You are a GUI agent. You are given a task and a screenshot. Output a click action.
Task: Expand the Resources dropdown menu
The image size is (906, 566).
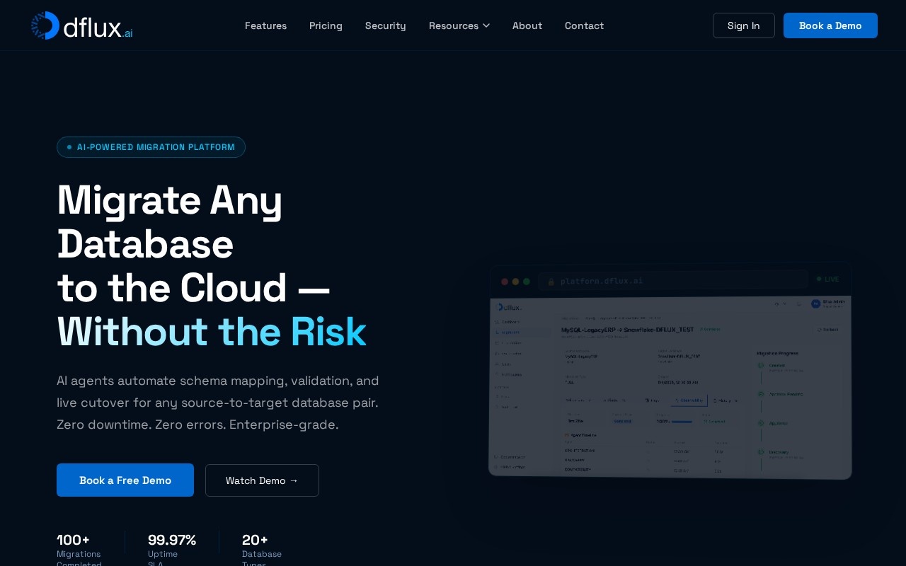pos(459,25)
